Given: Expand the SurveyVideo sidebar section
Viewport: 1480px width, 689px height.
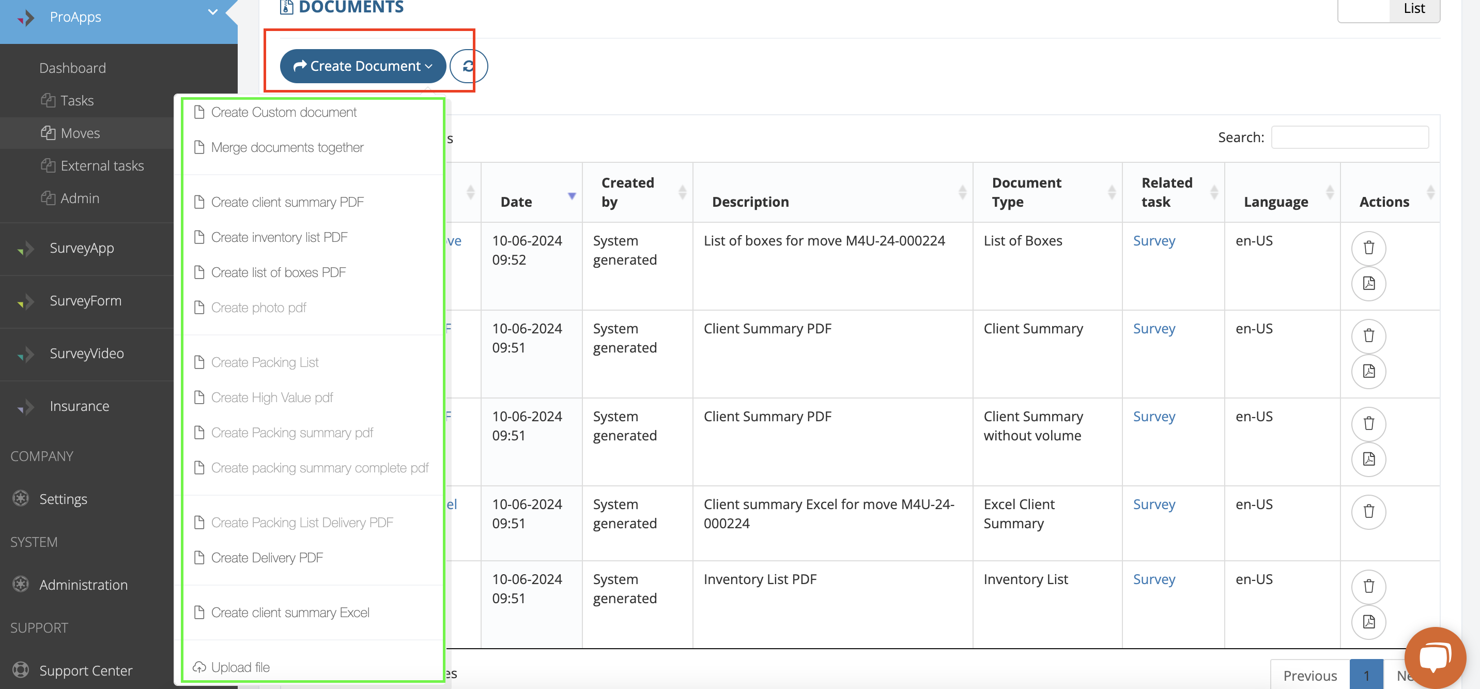Looking at the screenshot, I should pyautogui.click(x=87, y=354).
